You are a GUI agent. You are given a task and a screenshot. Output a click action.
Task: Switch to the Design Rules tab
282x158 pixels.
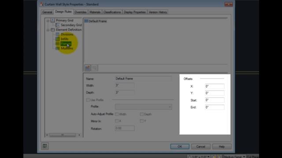[x=63, y=12]
